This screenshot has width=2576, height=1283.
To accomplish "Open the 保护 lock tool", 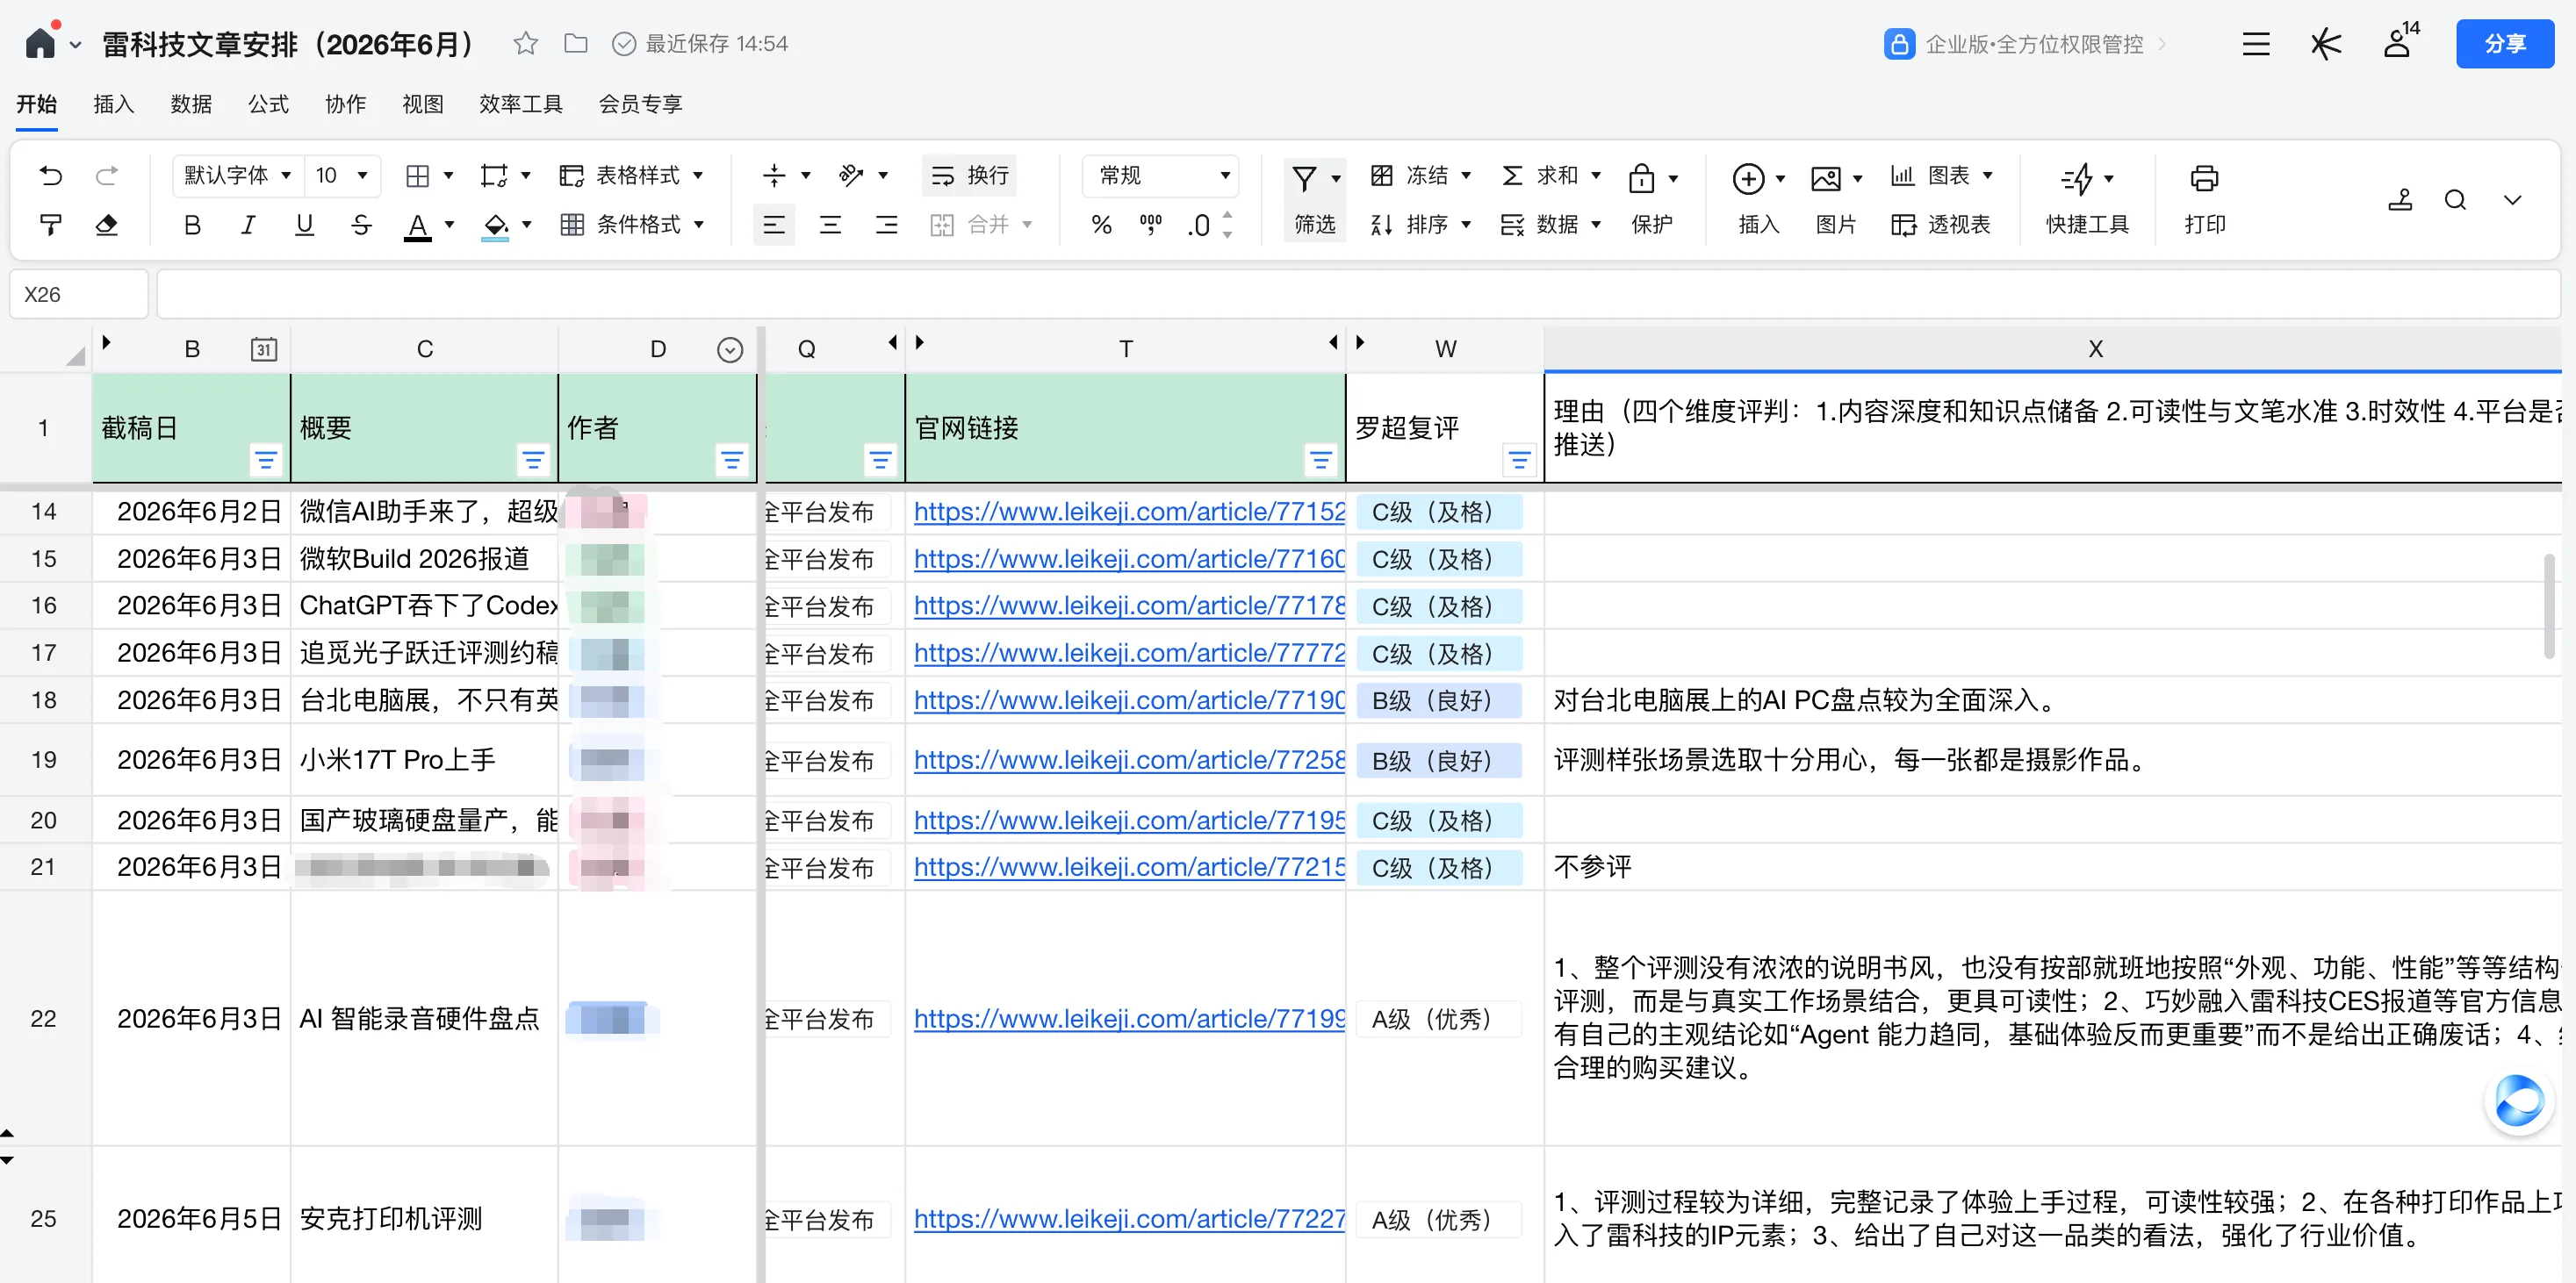I will pos(1651,199).
